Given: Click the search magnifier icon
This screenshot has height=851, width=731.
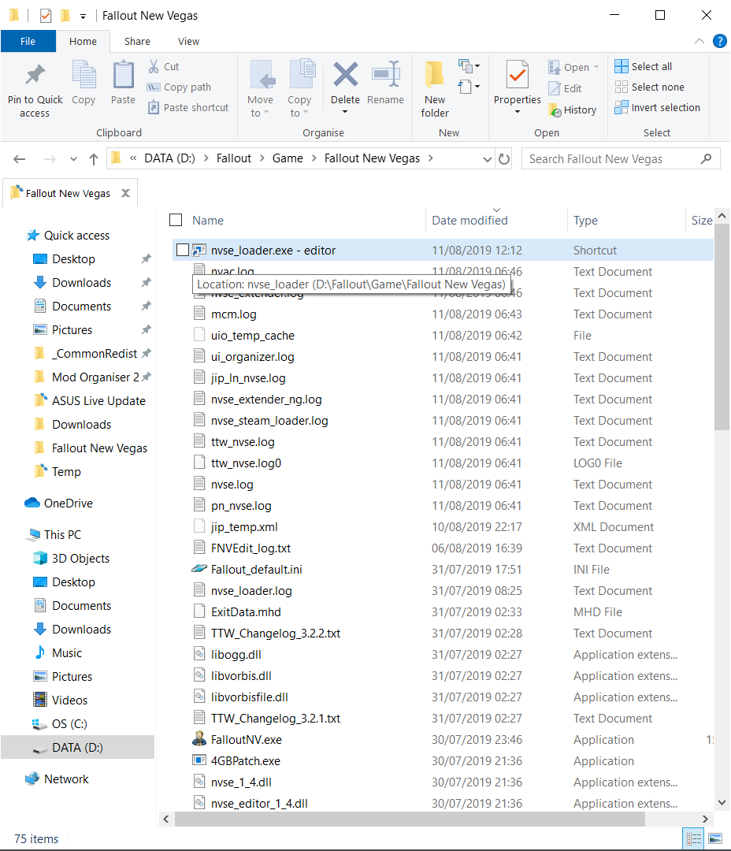Looking at the screenshot, I should (706, 159).
